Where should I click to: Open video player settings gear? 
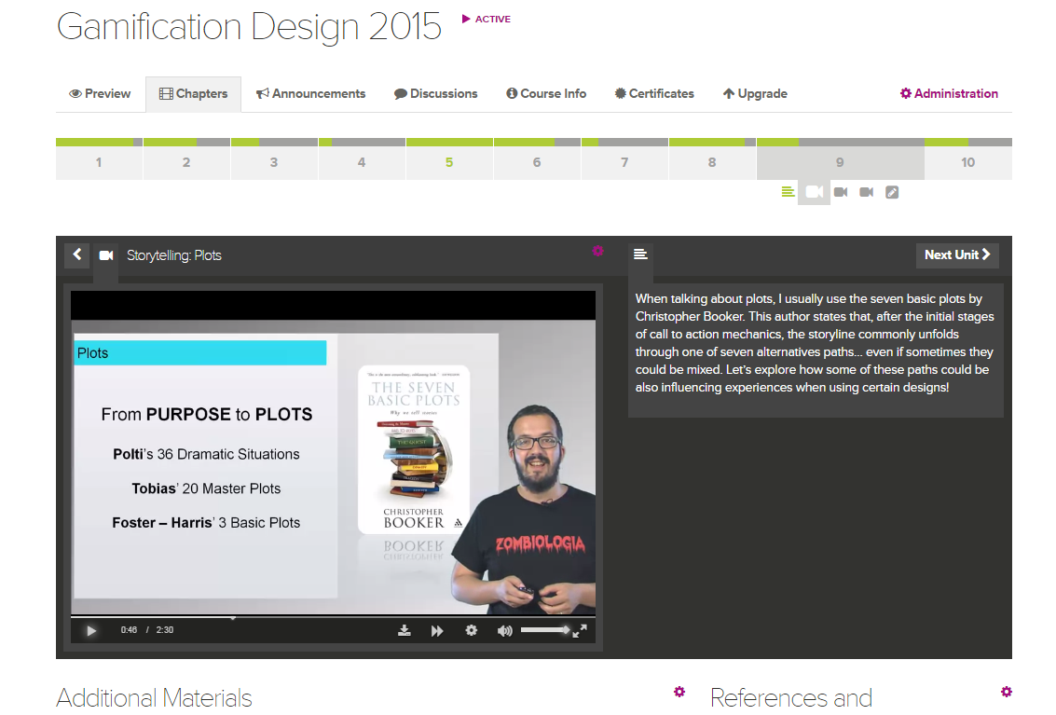(x=472, y=630)
